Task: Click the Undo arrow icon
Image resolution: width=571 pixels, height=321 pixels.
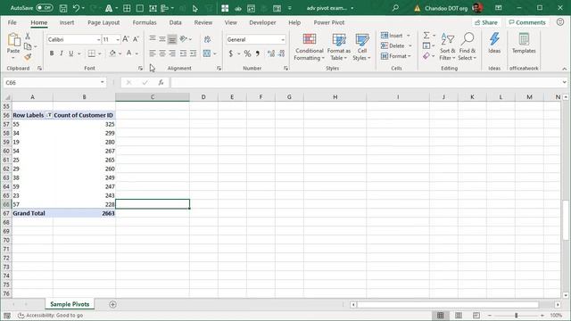Action: (x=76, y=8)
